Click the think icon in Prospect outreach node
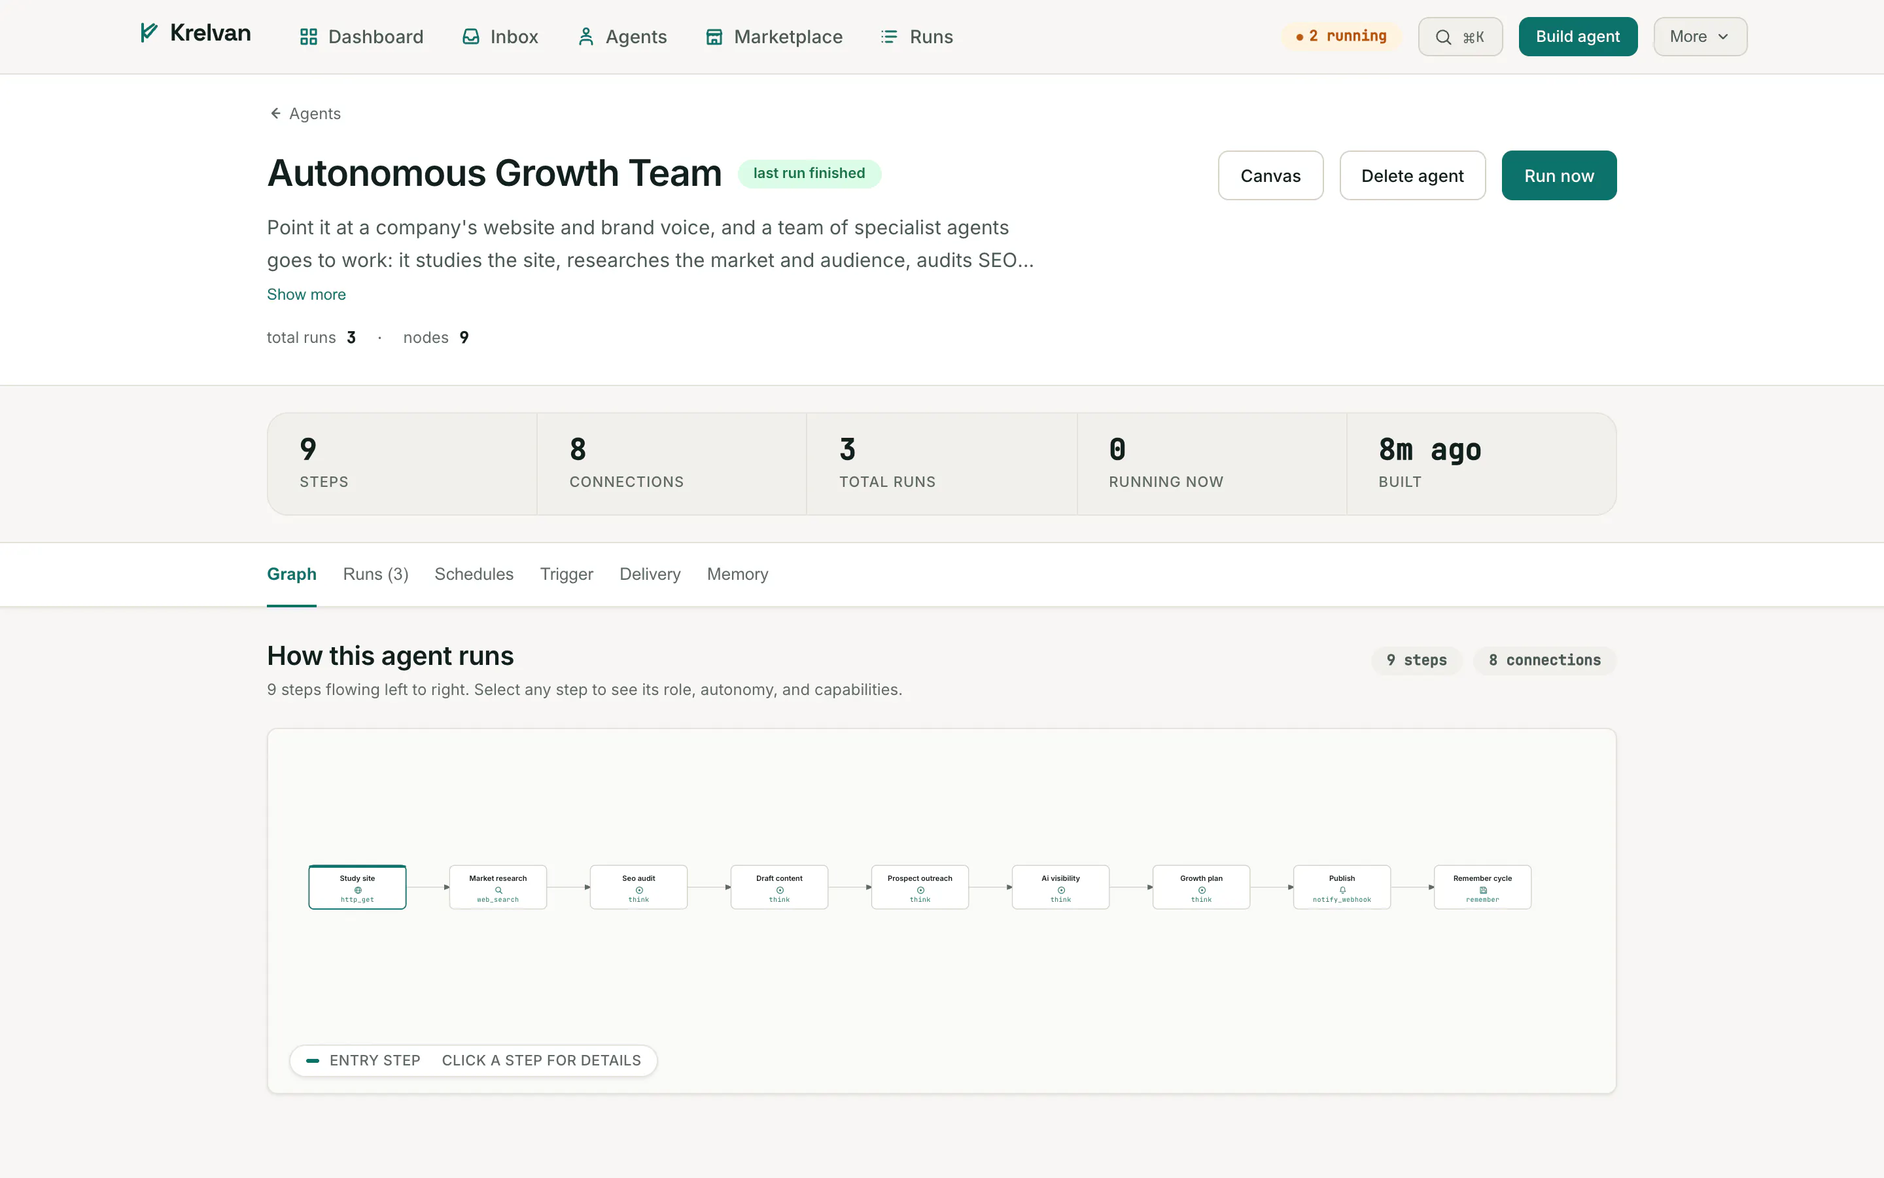1884x1178 pixels. click(921, 890)
